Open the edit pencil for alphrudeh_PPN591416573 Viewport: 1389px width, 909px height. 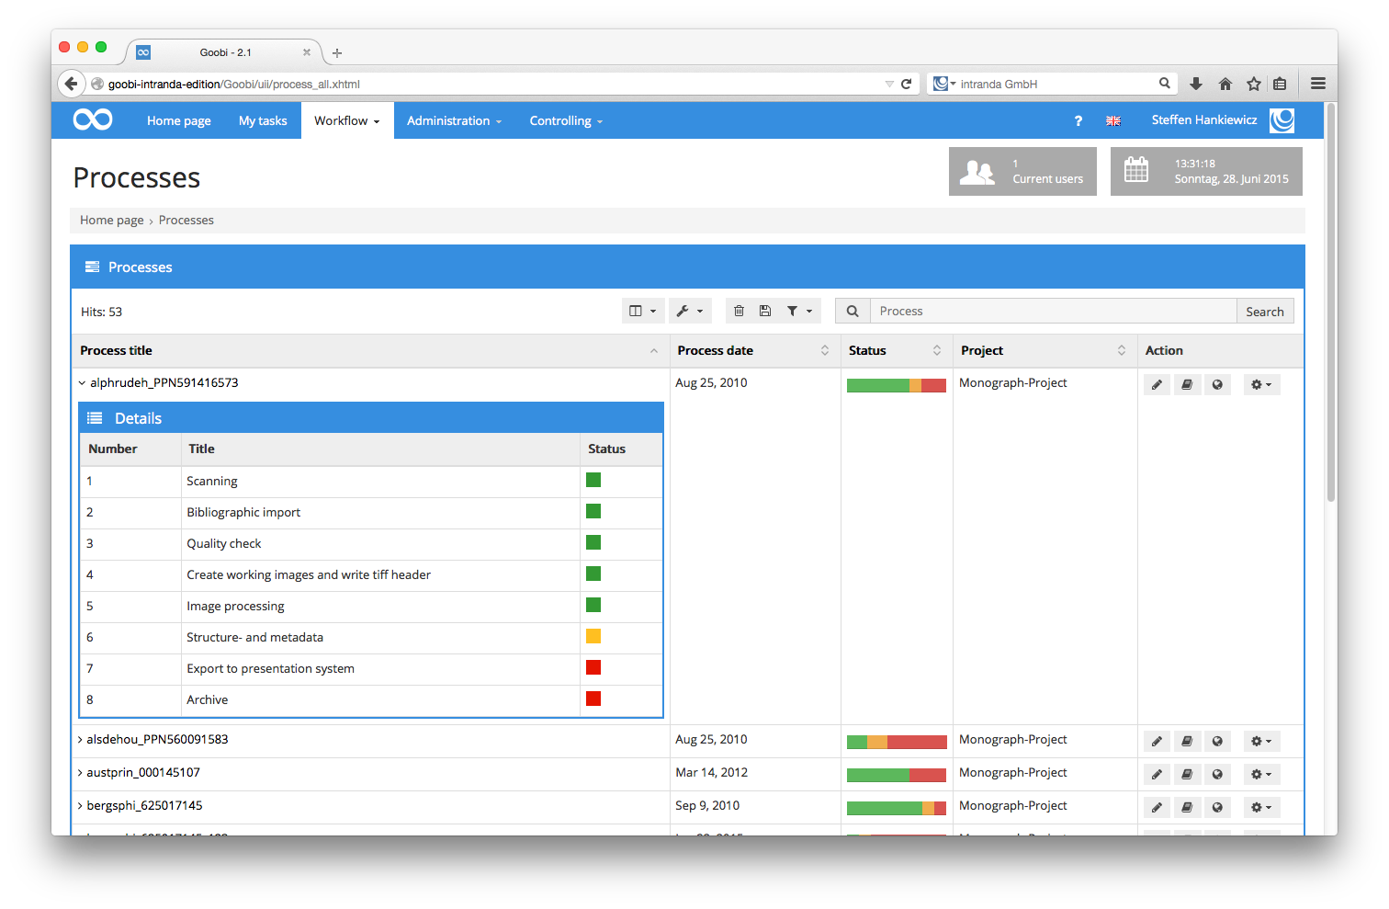(1157, 384)
